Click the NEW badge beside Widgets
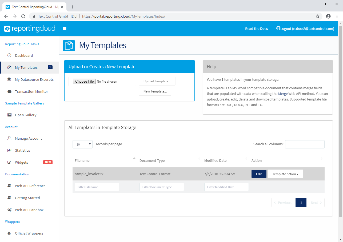Viewport: 343px width, 242px height. (48, 162)
